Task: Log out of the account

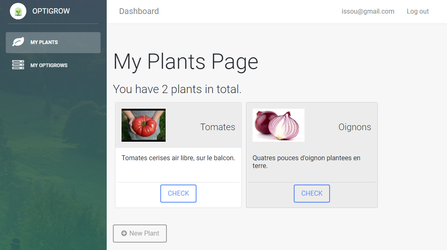Action: (417, 11)
